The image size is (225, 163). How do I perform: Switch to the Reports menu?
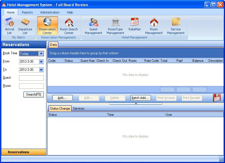point(27,12)
